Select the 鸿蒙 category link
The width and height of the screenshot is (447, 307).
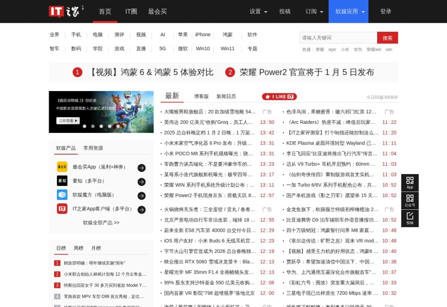[x=227, y=35]
